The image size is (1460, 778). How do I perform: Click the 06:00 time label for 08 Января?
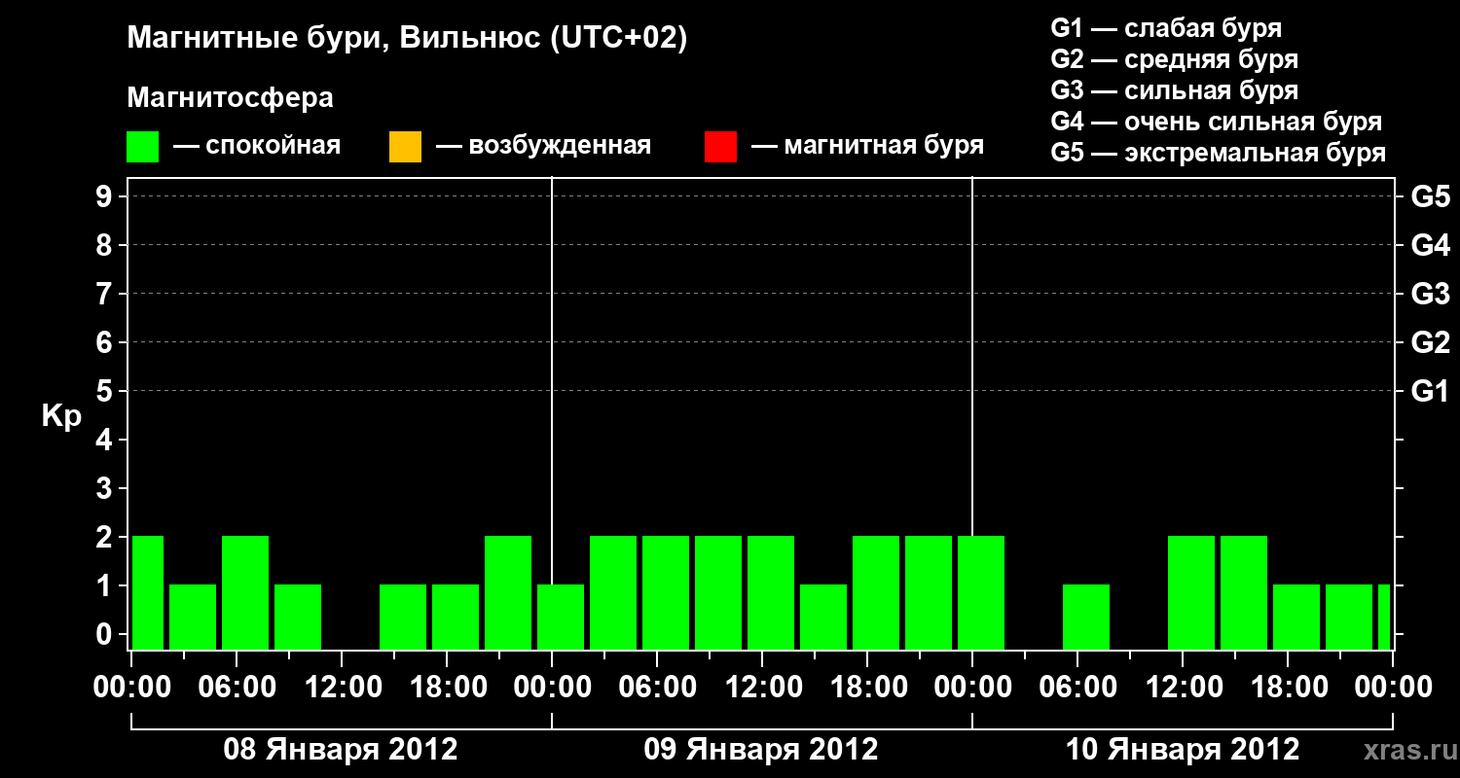(237, 688)
